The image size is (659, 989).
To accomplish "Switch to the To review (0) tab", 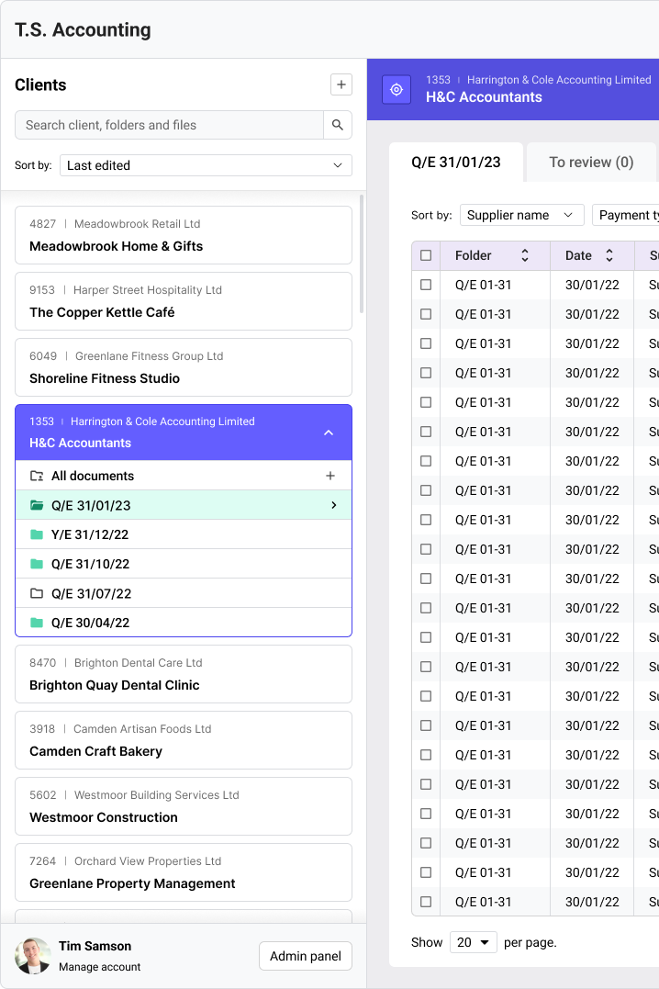I will pos(591,163).
